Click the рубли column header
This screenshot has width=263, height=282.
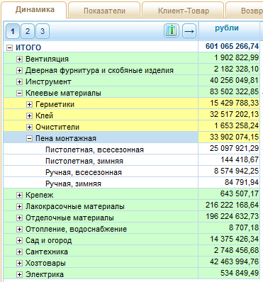tap(229, 30)
